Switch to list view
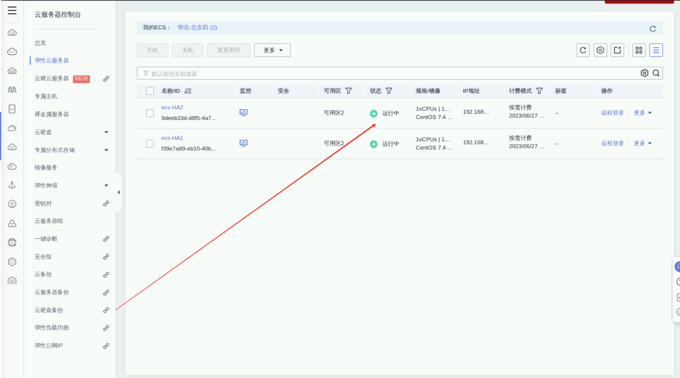 point(656,50)
